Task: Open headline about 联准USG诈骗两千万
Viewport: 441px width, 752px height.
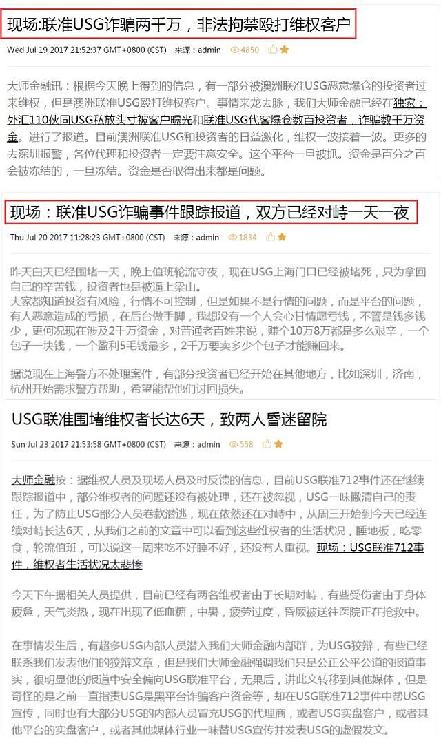Action: [178, 25]
